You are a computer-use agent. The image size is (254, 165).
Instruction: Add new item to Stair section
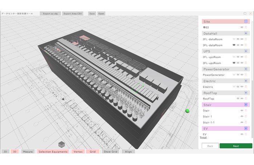[x=246, y=104]
